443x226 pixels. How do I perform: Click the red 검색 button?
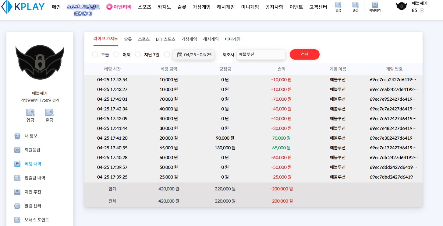pos(304,54)
